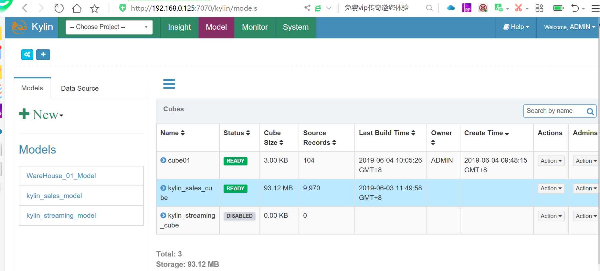600x271 pixels.
Task: Click the blue plus add button
Action: coord(43,55)
